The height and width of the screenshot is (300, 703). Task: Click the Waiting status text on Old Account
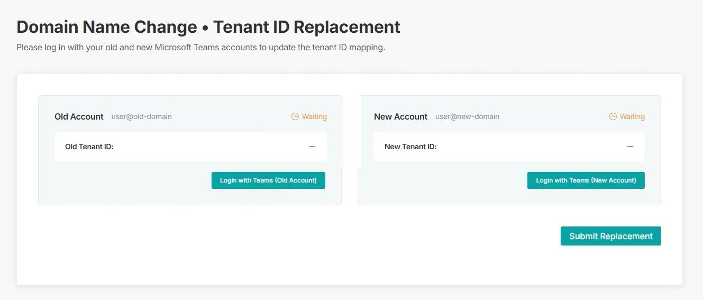pyautogui.click(x=314, y=116)
